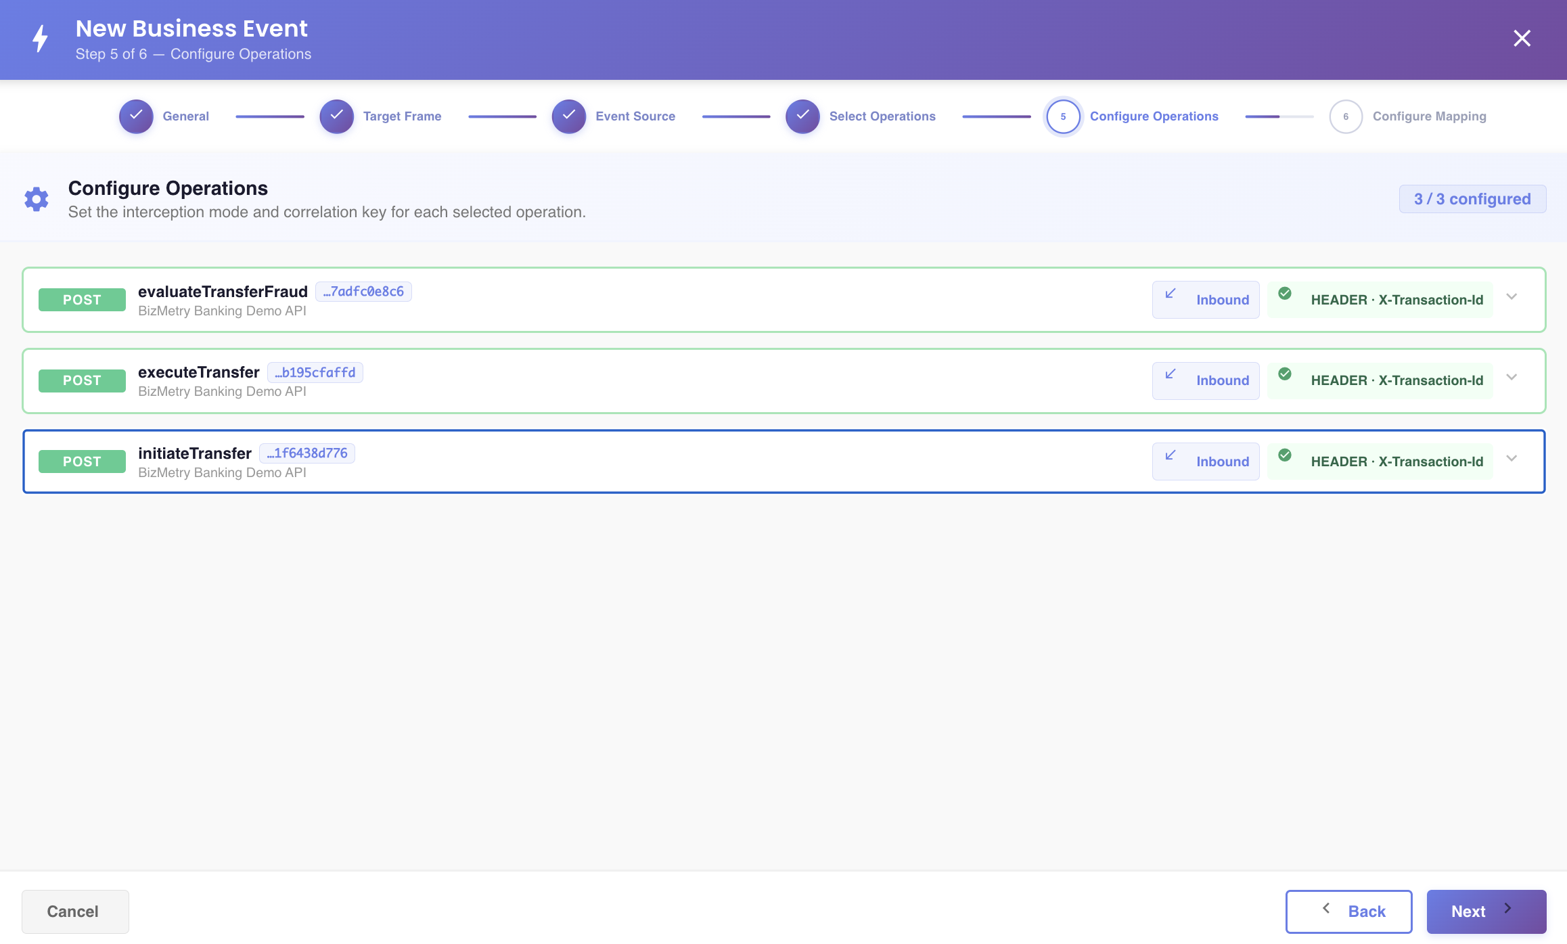This screenshot has width=1567, height=944.
Task: Click green check icon in initiateTransfer row
Action: 1285,455
